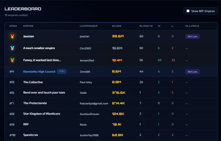The width and height of the screenshot is (221, 141).
Task: Click commander name Pam Isley
Action: [x=86, y=82]
